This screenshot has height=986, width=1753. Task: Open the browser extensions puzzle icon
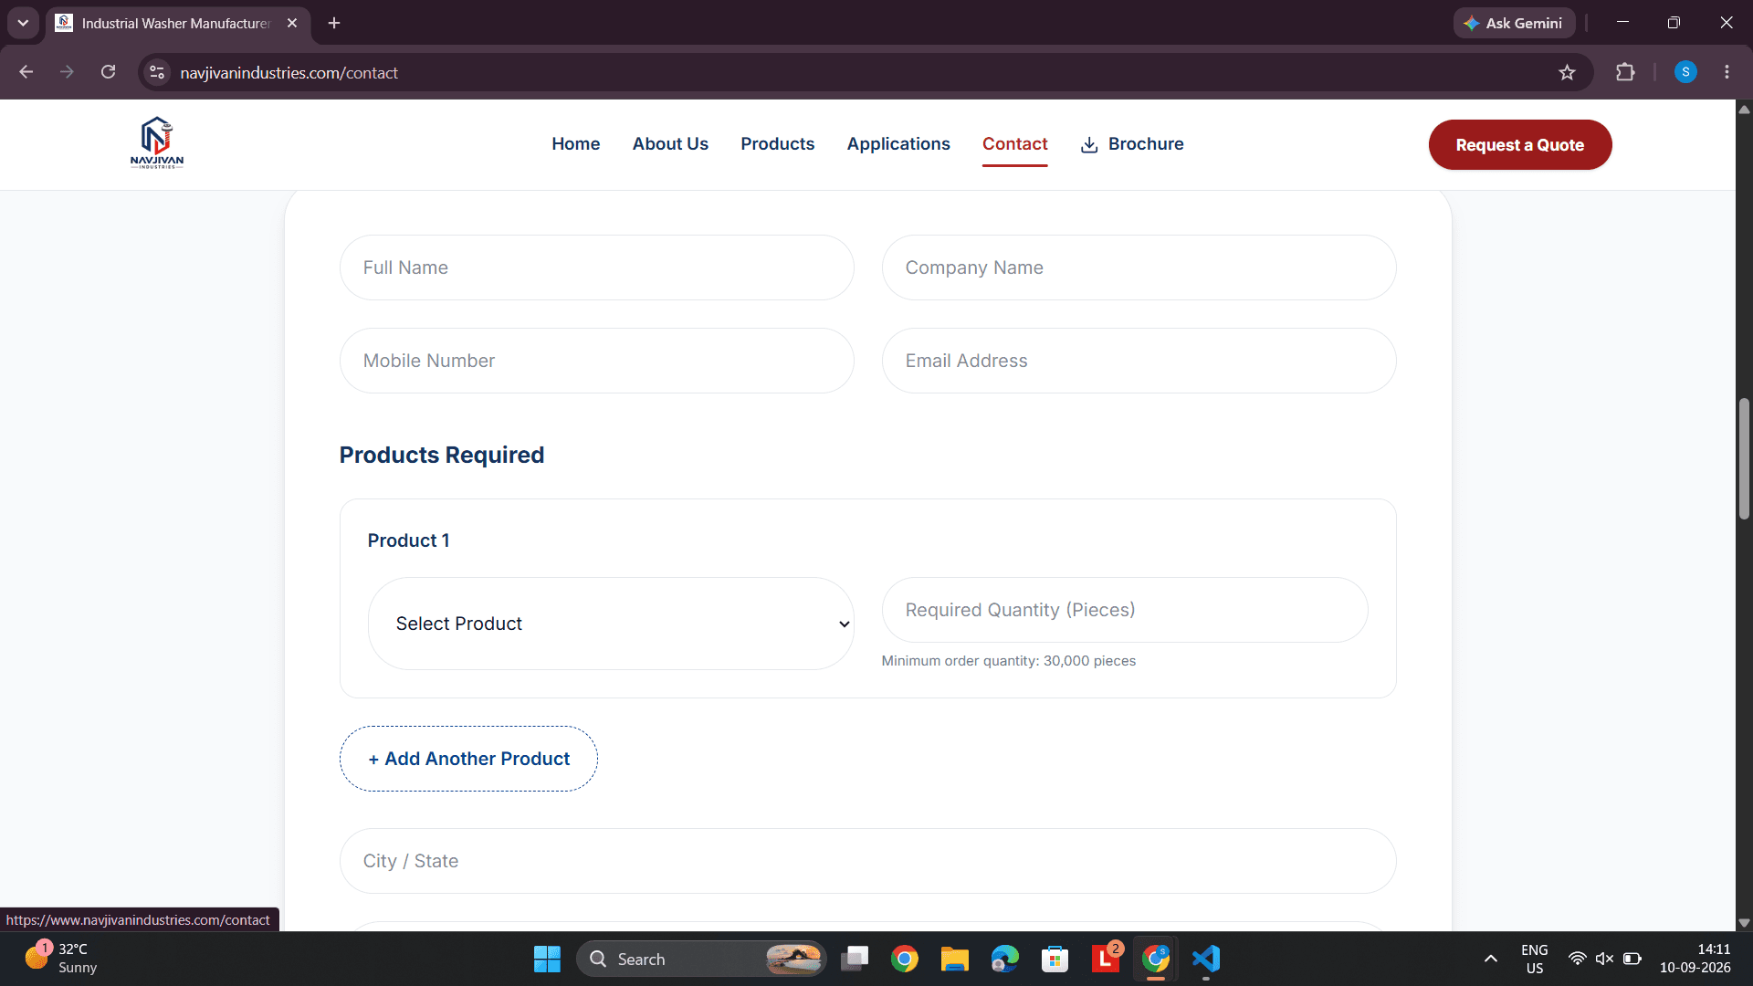[1625, 72]
